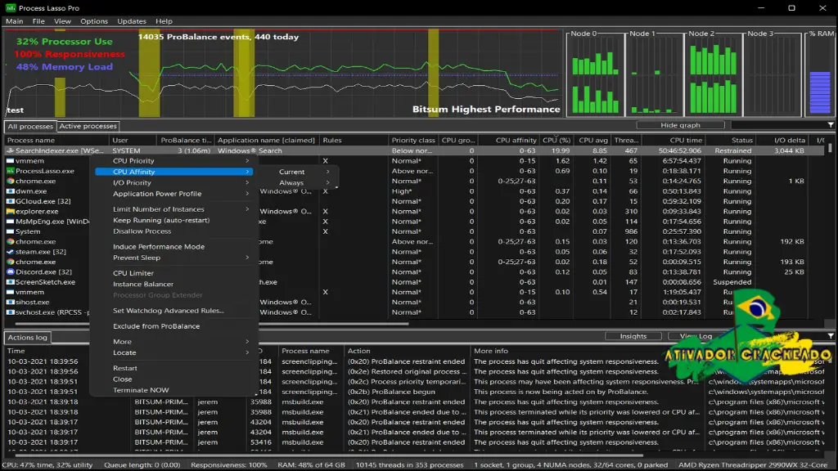Click the SearchIndexer.exe process icon
The height and width of the screenshot is (471, 838).
(10, 150)
